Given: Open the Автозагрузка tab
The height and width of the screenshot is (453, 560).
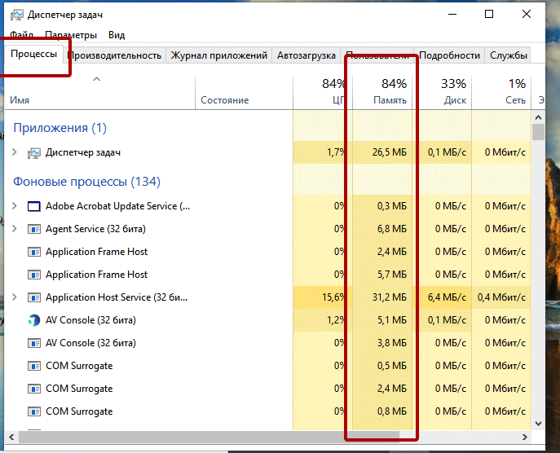Looking at the screenshot, I should (x=306, y=55).
